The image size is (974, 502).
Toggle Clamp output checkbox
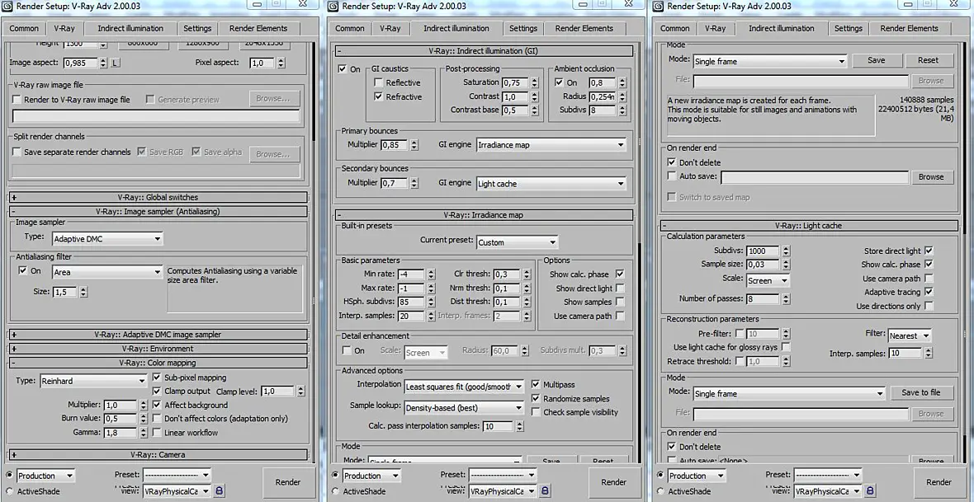tap(157, 392)
